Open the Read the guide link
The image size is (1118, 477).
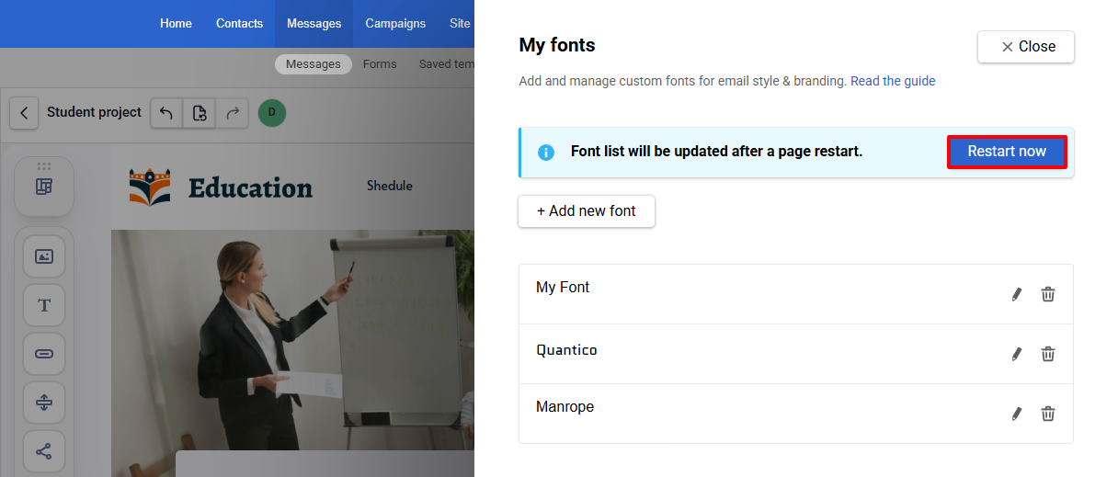click(x=893, y=81)
